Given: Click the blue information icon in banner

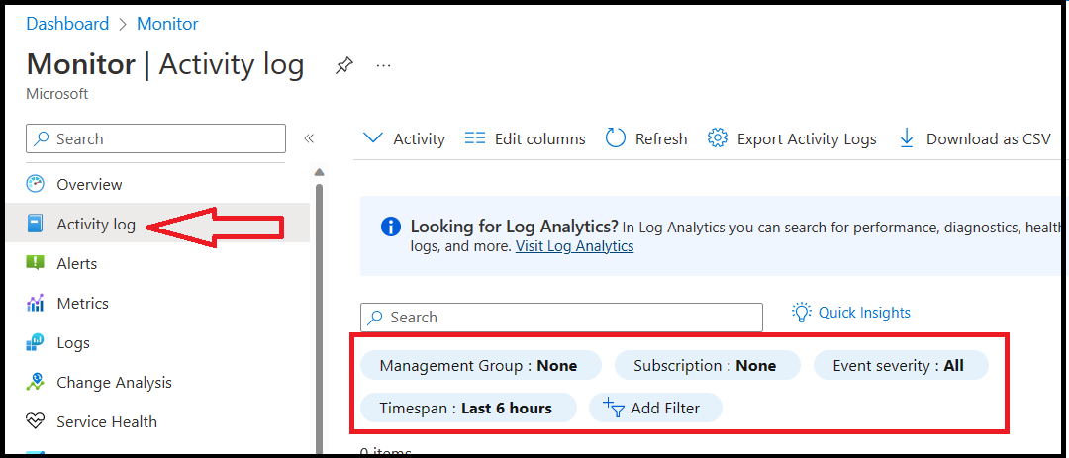Looking at the screenshot, I should (391, 227).
